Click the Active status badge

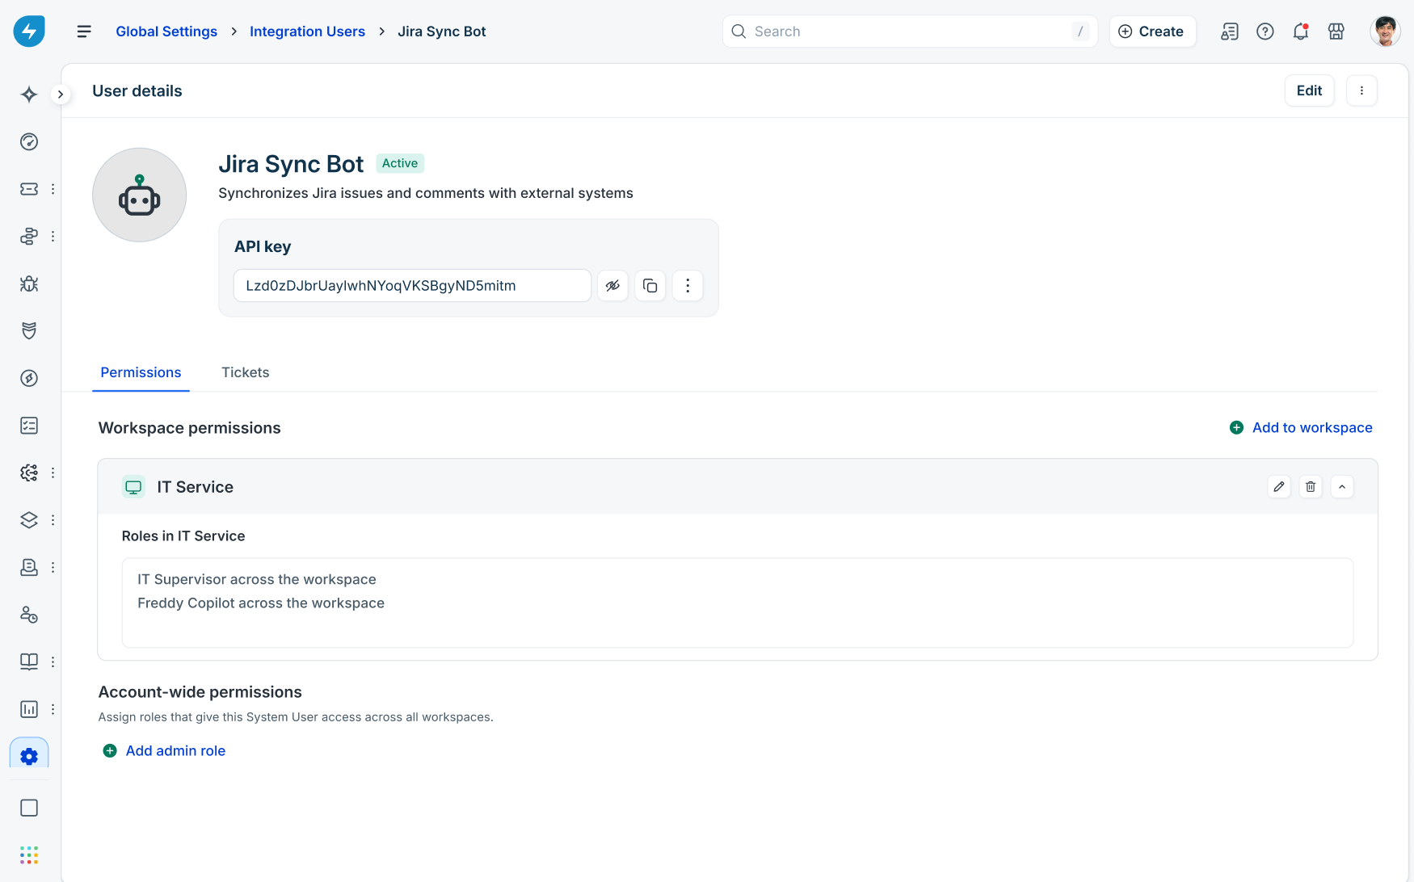(x=400, y=163)
